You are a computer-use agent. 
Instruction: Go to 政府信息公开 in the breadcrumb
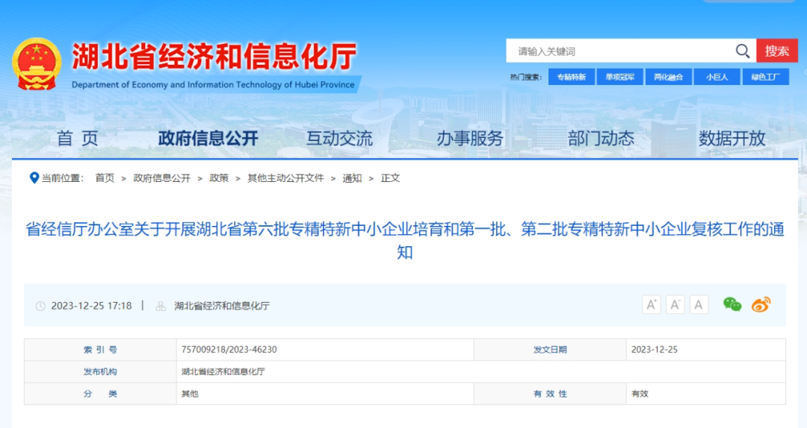click(x=161, y=177)
